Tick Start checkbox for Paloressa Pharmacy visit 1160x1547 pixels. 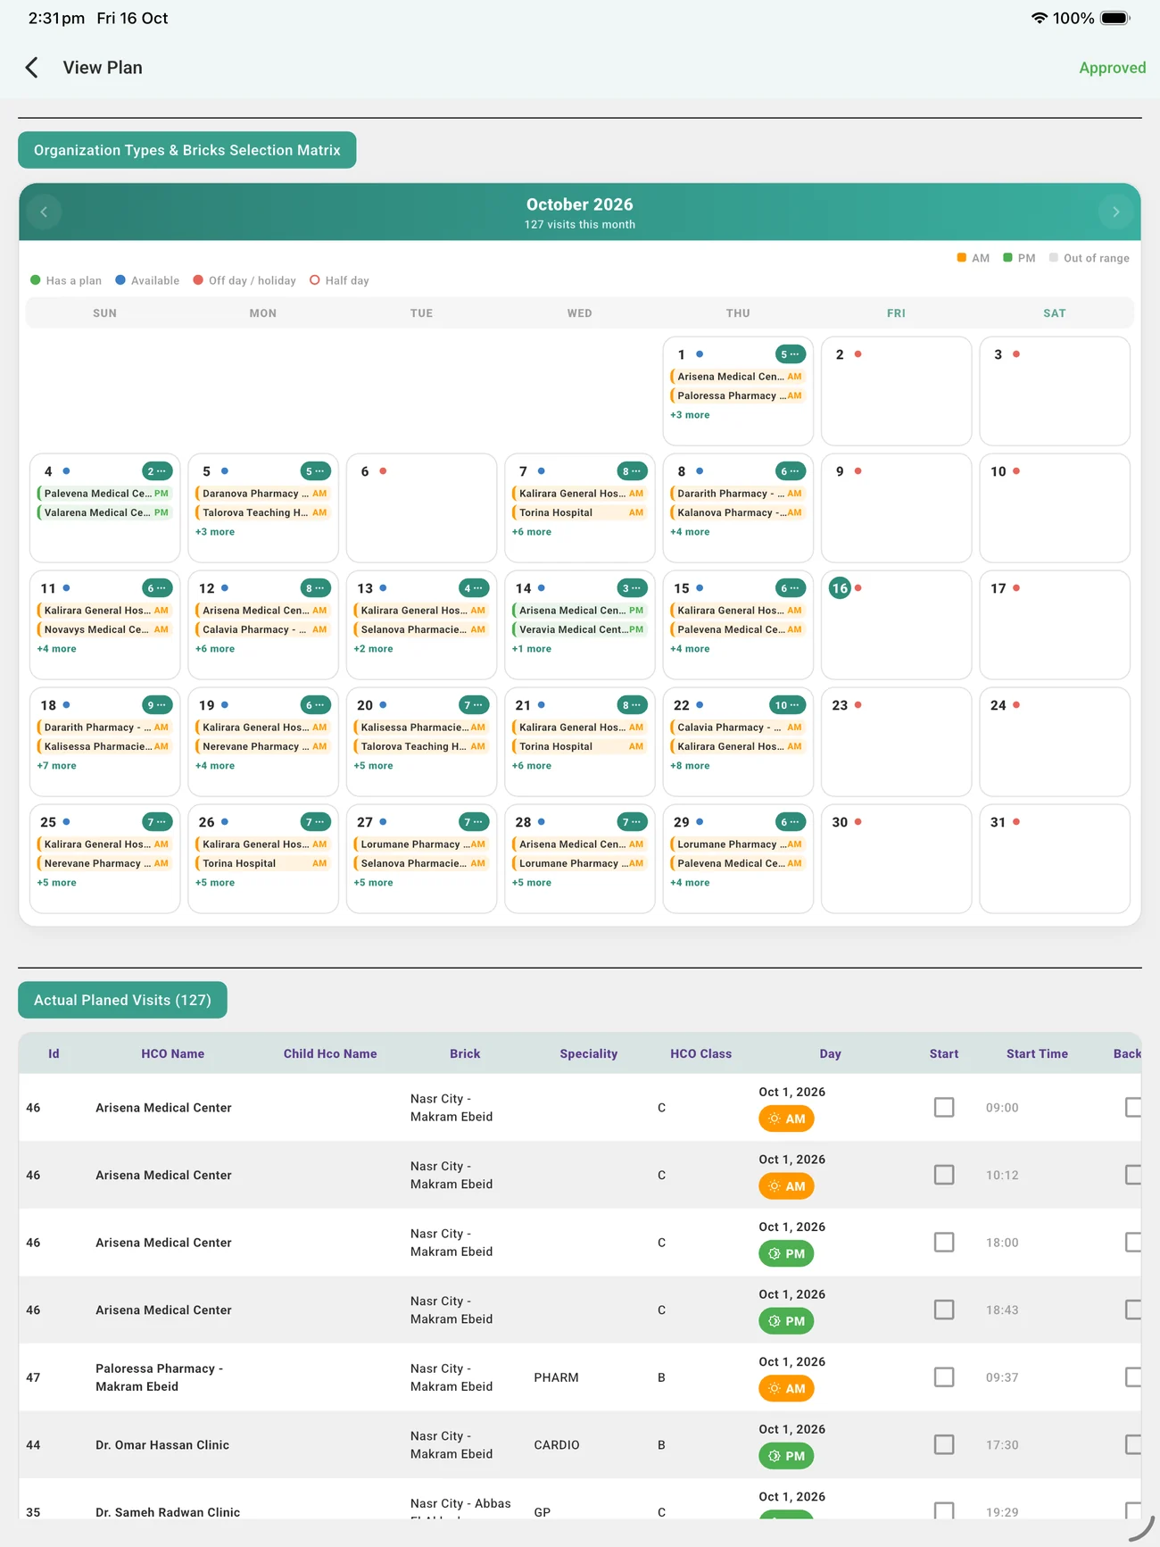tap(944, 1377)
